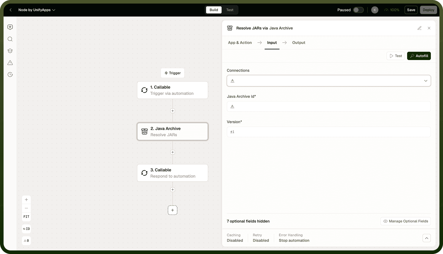
Task: Fit the canvas using FIT button
Action: tap(26, 217)
